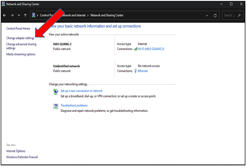
Task: Click the Ethernet plug icon
Action: [136, 71]
